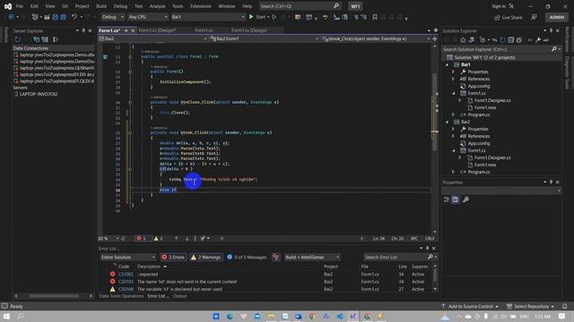574x322 pixels.
Task: Click the Categorized icon in Properties panel
Action: (447, 199)
